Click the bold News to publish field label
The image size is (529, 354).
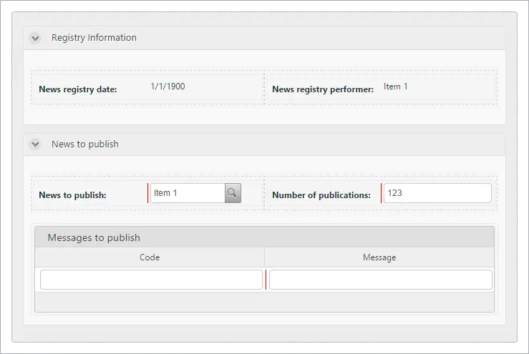point(72,195)
